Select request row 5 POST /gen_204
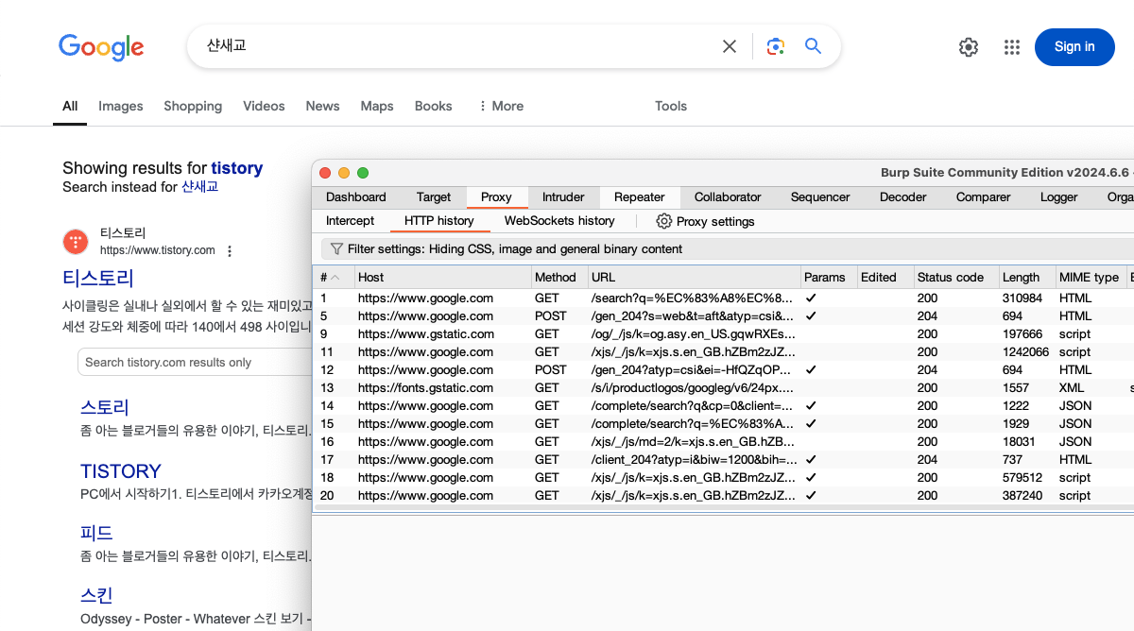 pos(723,316)
